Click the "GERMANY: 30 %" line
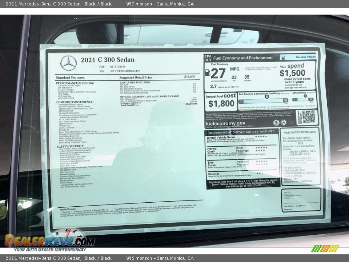349x262 pixels. [x=299, y=154]
